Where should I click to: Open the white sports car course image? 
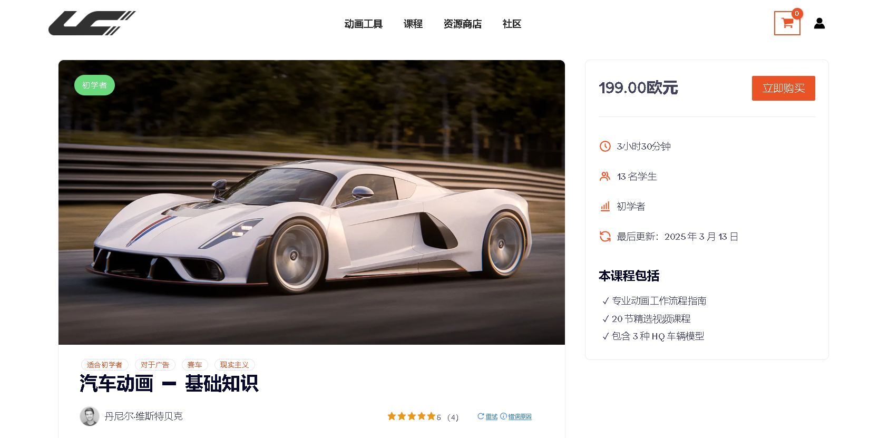[311, 202]
